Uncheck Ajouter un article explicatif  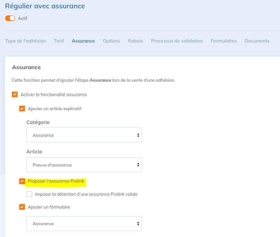point(22,109)
